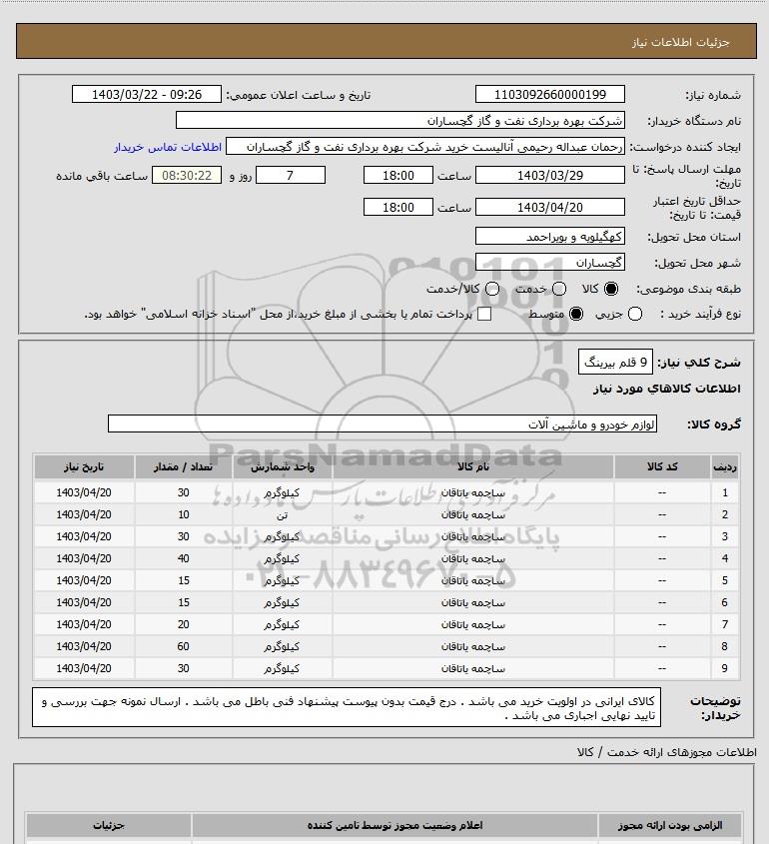Select the کالا/خدمت radio button

tap(491, 289)
